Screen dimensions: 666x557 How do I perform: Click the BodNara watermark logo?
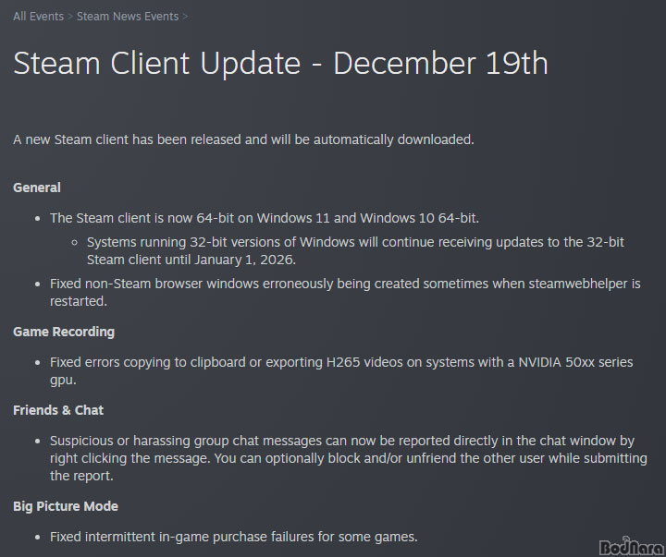pyautogui.click(x=633, y=543)
